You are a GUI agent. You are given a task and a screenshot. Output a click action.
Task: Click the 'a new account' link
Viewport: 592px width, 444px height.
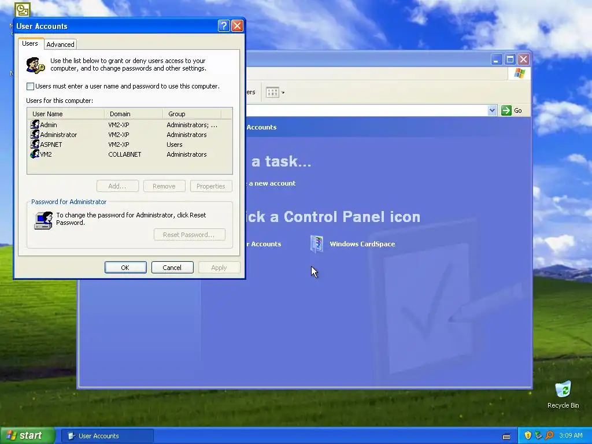(x=272, y=183)
